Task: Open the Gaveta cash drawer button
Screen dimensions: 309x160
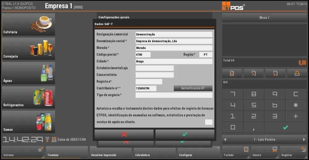Action: click(x=265, y=152)
